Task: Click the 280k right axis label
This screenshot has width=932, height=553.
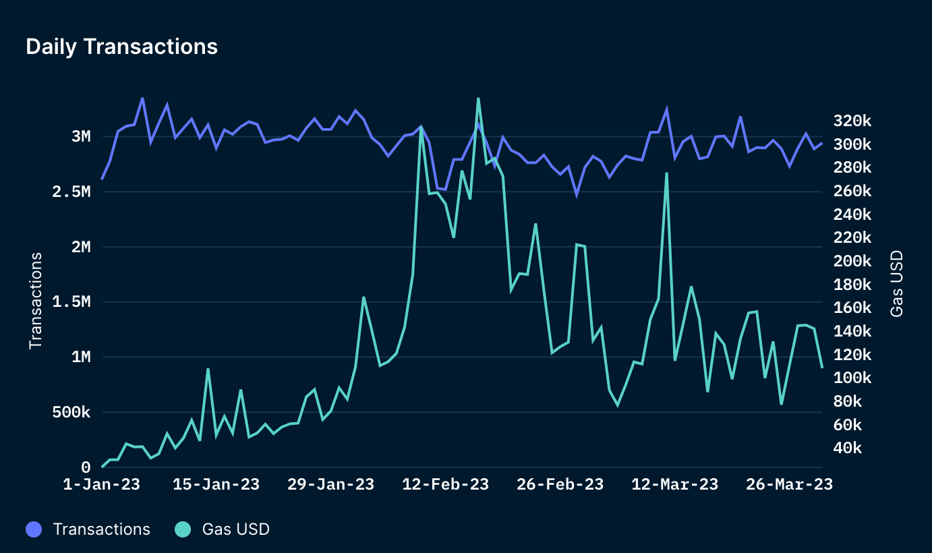Action: tap(853, 168)
